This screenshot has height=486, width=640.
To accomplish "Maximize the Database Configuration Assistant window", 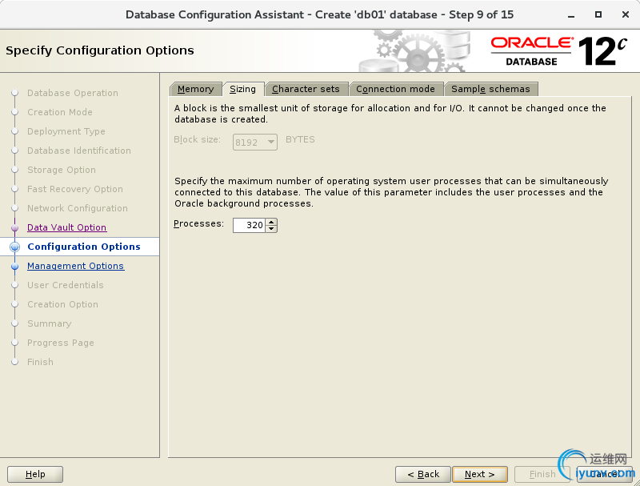I will pos(598,14).
